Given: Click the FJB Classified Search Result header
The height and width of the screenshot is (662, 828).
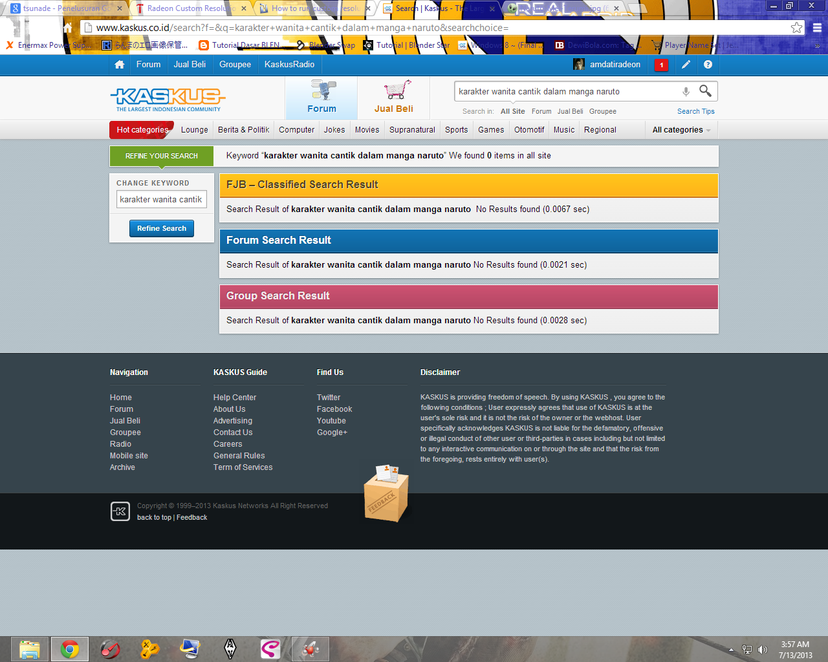Looking at the screenshot, I should point(469,185).
